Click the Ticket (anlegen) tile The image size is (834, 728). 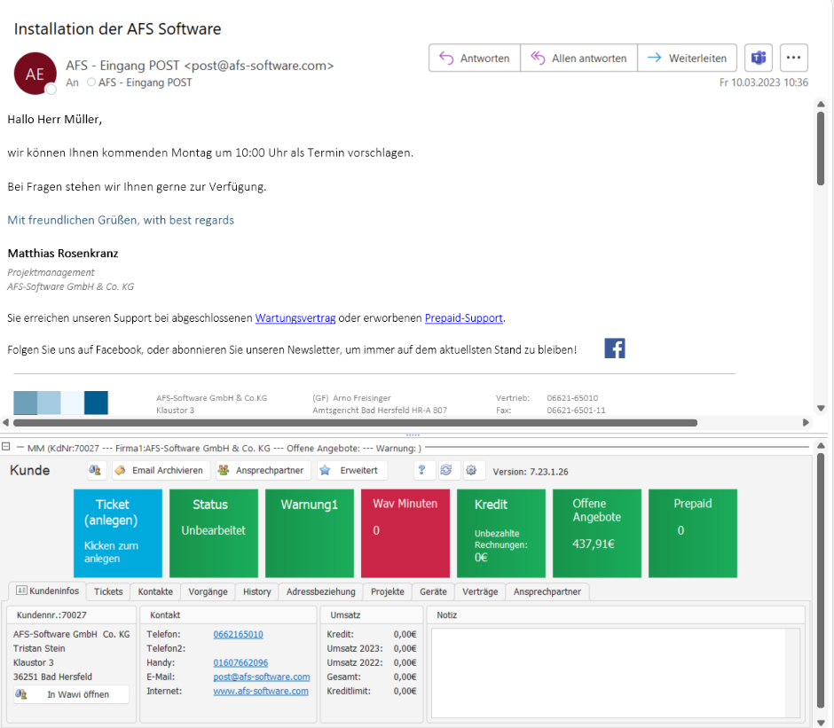(117, 534)
